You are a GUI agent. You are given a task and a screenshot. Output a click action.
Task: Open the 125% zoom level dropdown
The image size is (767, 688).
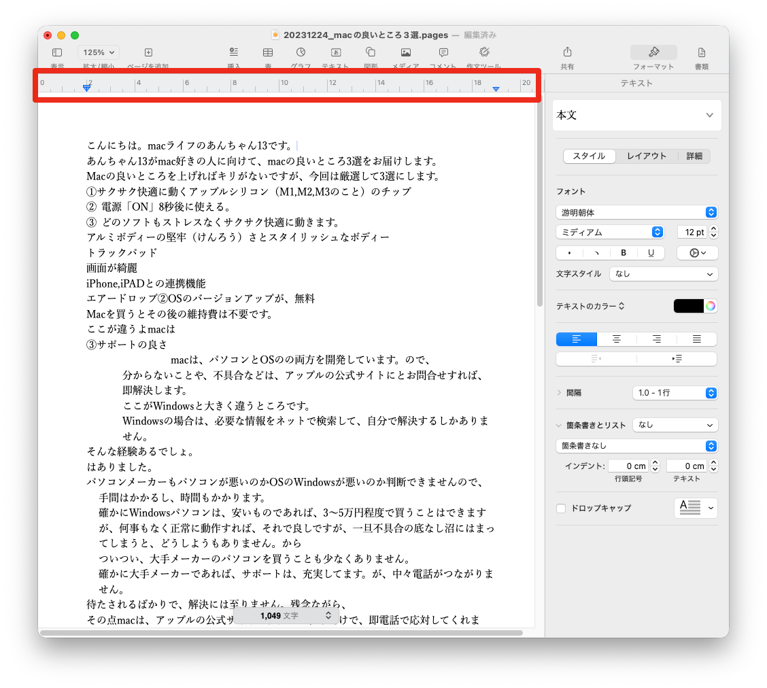click(x=99, y=52)
